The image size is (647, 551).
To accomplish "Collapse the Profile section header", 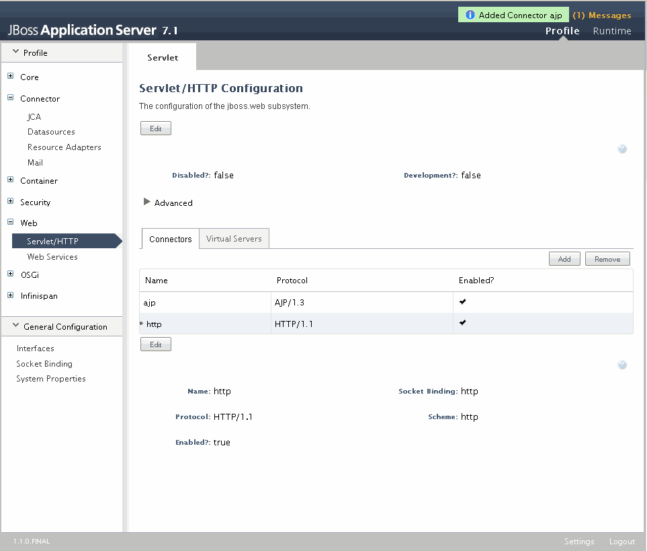I will (15, 52).
